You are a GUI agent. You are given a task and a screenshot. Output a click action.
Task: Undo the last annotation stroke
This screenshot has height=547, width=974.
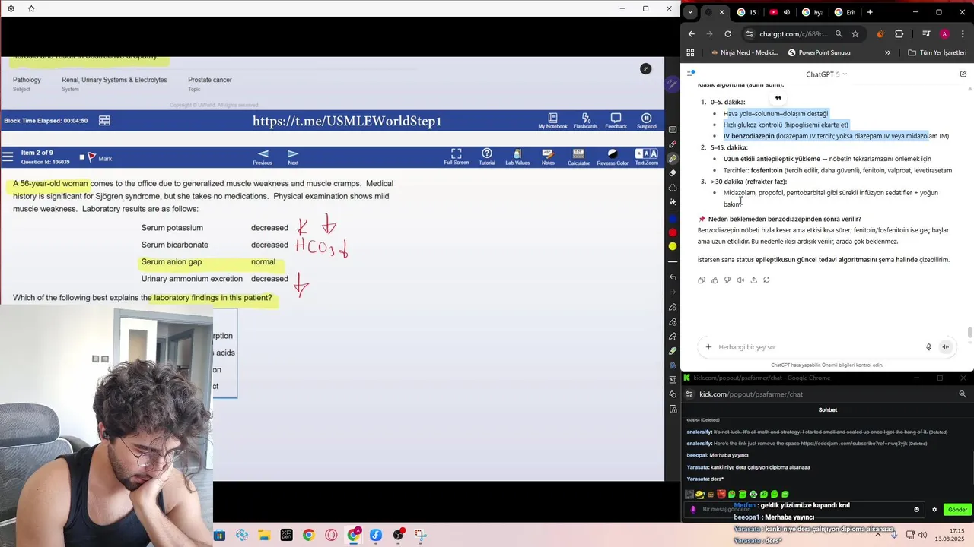click(673, 277)
